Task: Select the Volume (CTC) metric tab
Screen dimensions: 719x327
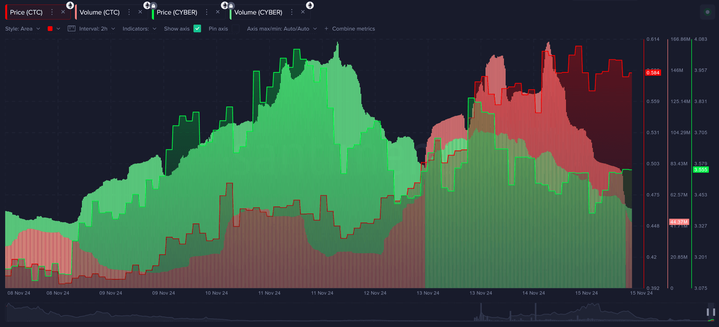Action: coord(99,12)
